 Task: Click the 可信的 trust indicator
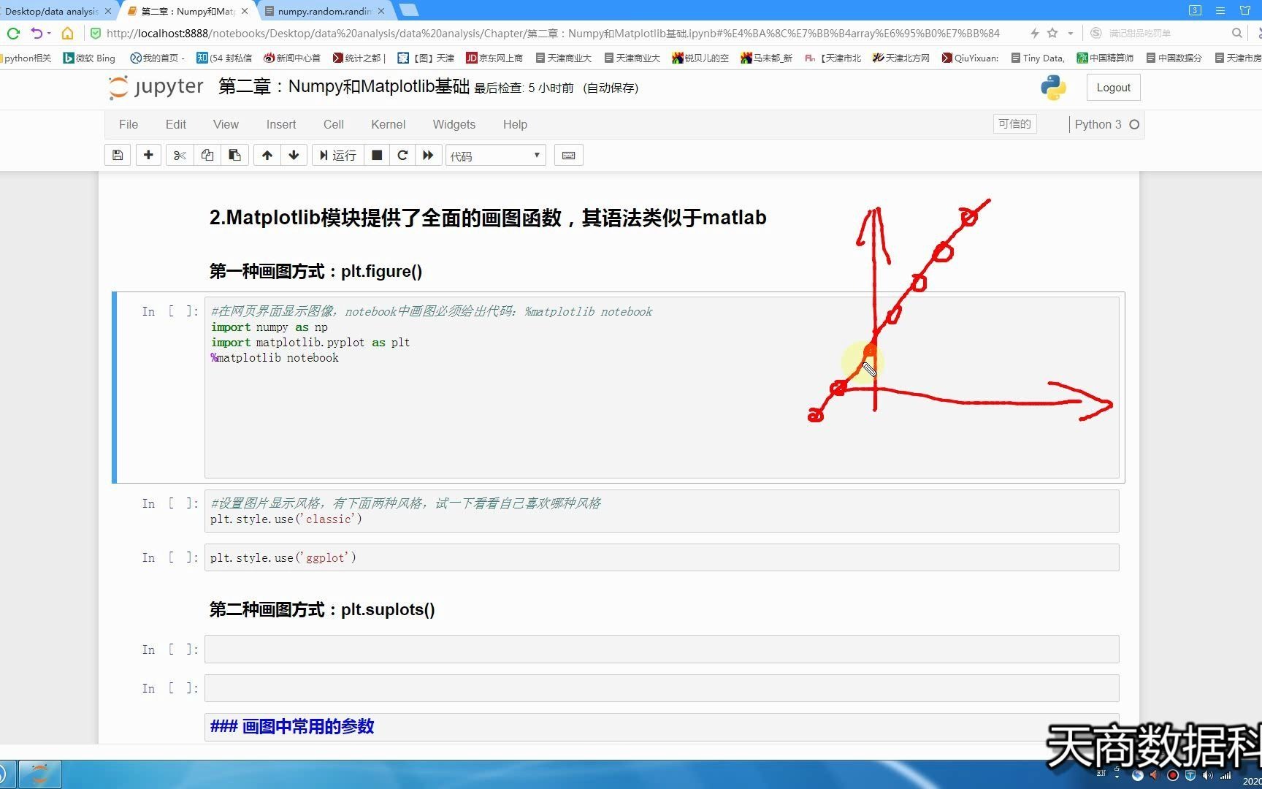pyautogui.click(x=1014, y=123)
